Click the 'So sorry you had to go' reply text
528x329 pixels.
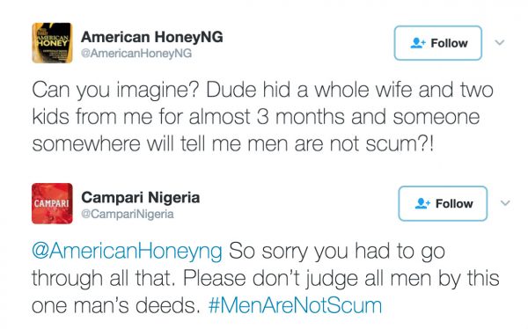(x=337, y=252)
